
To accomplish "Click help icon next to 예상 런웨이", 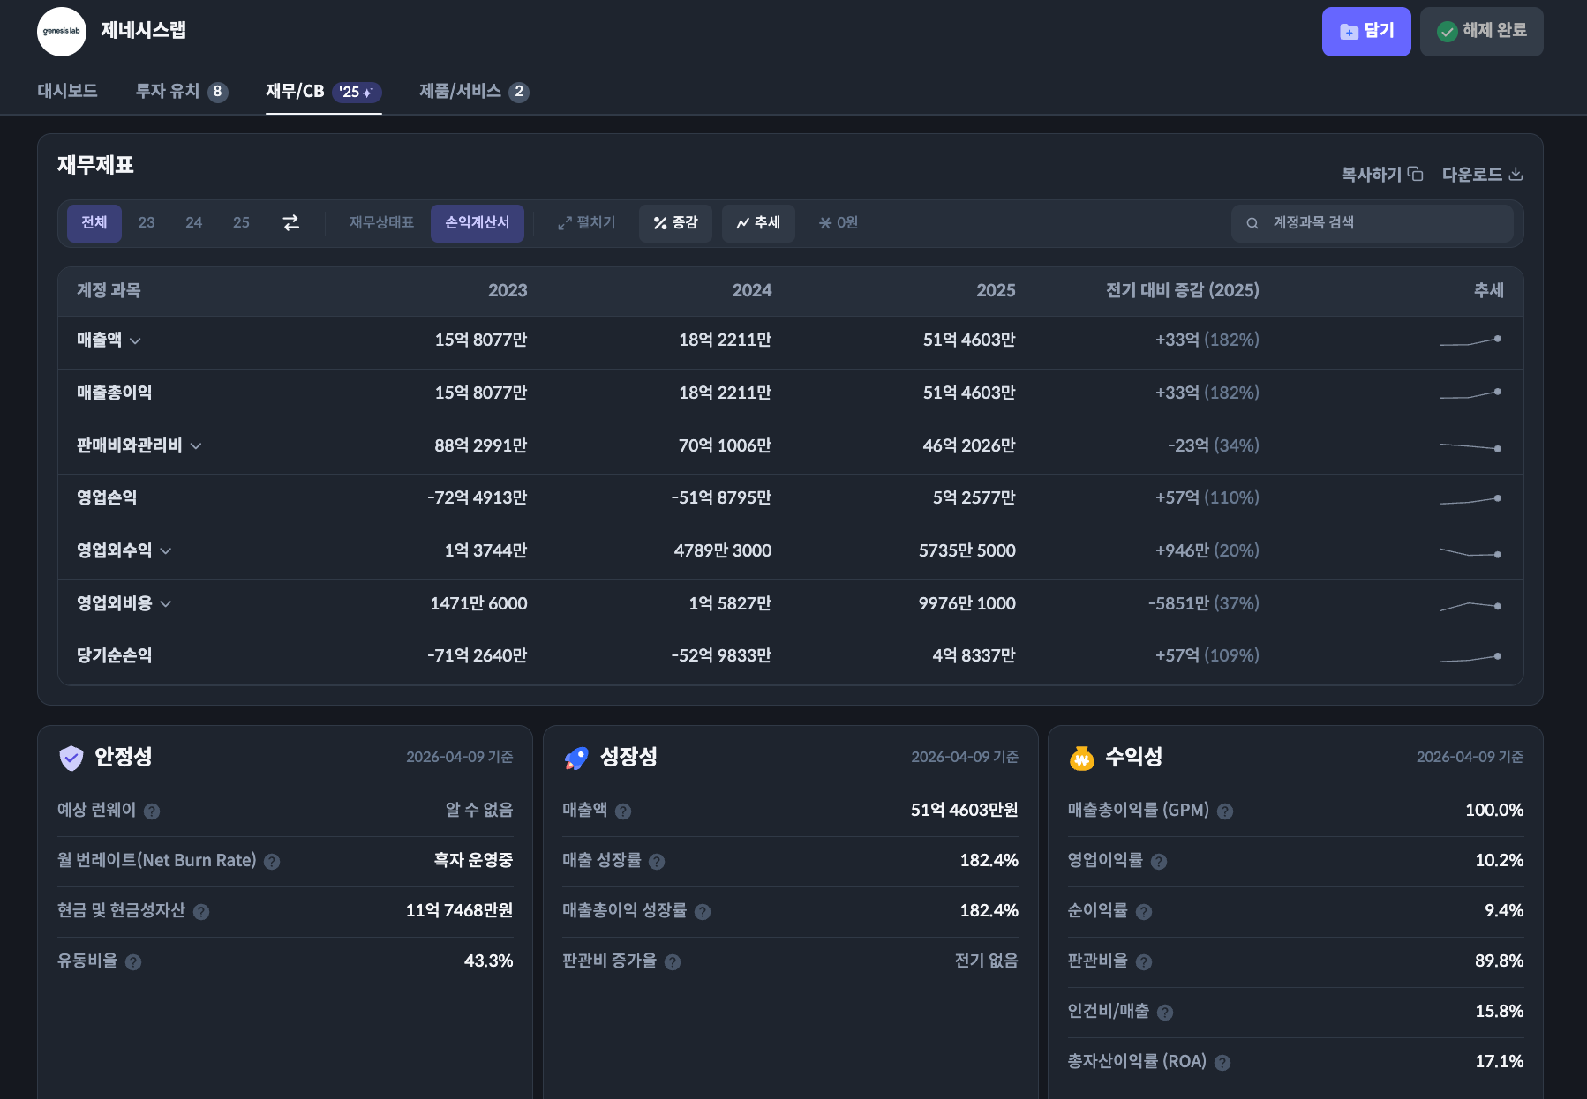I will [x=152, y=811].
